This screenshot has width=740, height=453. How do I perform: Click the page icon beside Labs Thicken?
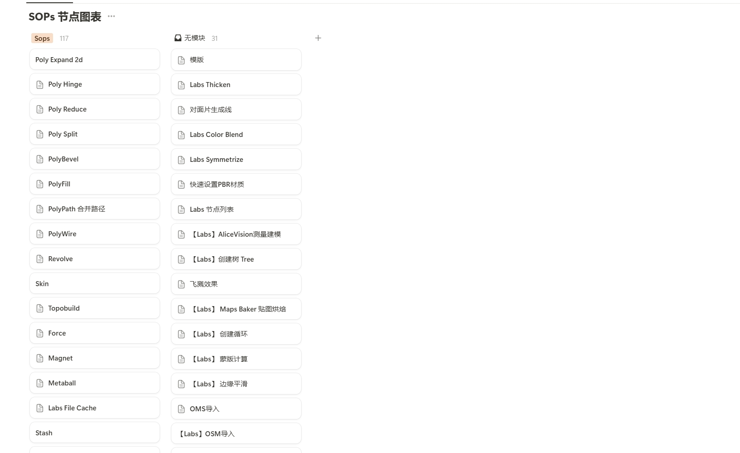click(181, 85)
